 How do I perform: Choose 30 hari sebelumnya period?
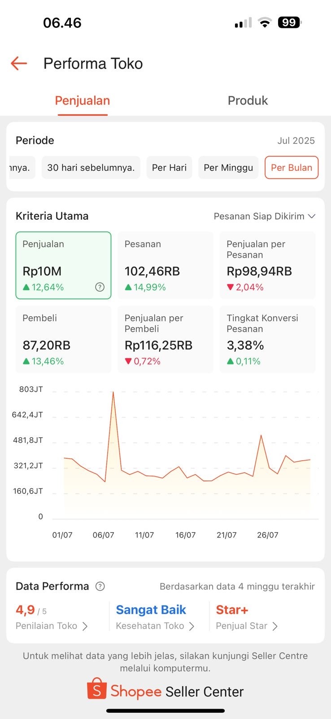[x=91, y=168]
